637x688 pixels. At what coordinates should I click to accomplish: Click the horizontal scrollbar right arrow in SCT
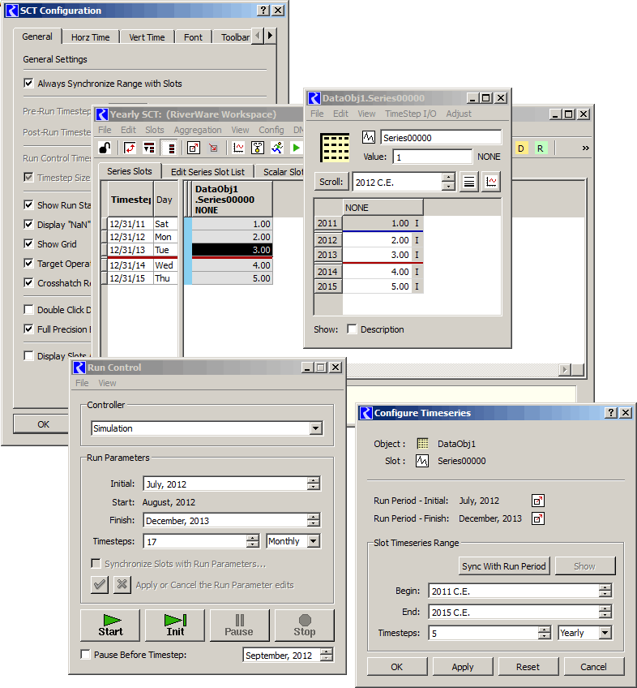(565, 369)
